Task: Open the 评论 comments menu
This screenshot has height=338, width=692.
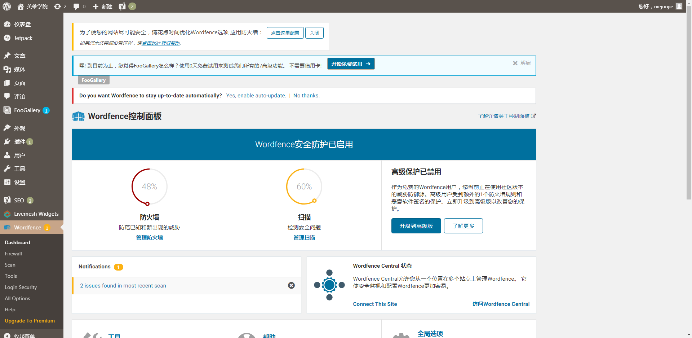Action: [x=32, y=96]
